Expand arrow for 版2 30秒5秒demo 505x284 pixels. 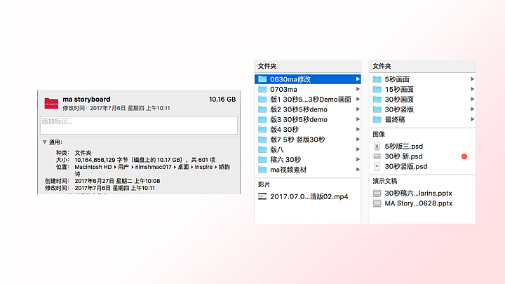coord(358,109)
